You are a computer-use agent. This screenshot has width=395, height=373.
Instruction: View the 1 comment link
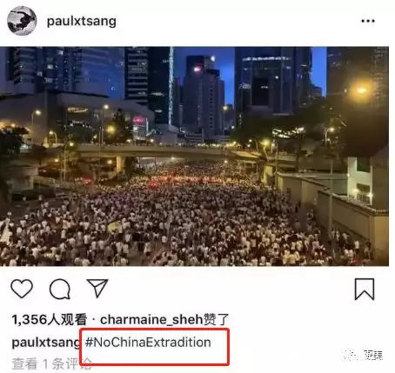[x=51, y=363]
